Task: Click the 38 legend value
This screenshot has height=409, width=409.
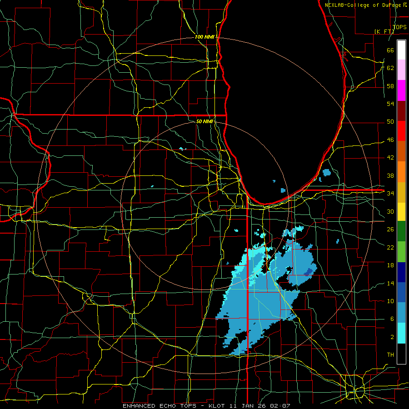Action: coord(390,175)
